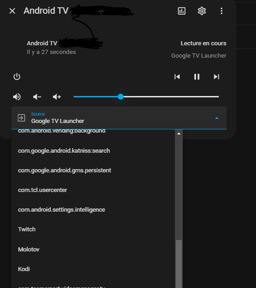Select Molotov from source list
This screenshot has height=288, width=256.
93,249
